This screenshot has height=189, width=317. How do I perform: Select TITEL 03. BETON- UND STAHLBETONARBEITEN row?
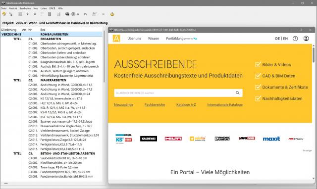tap(52, 153)
